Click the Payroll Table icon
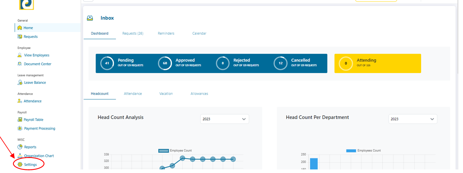Screen dimensions: 463x173 (x=20, y=120)
